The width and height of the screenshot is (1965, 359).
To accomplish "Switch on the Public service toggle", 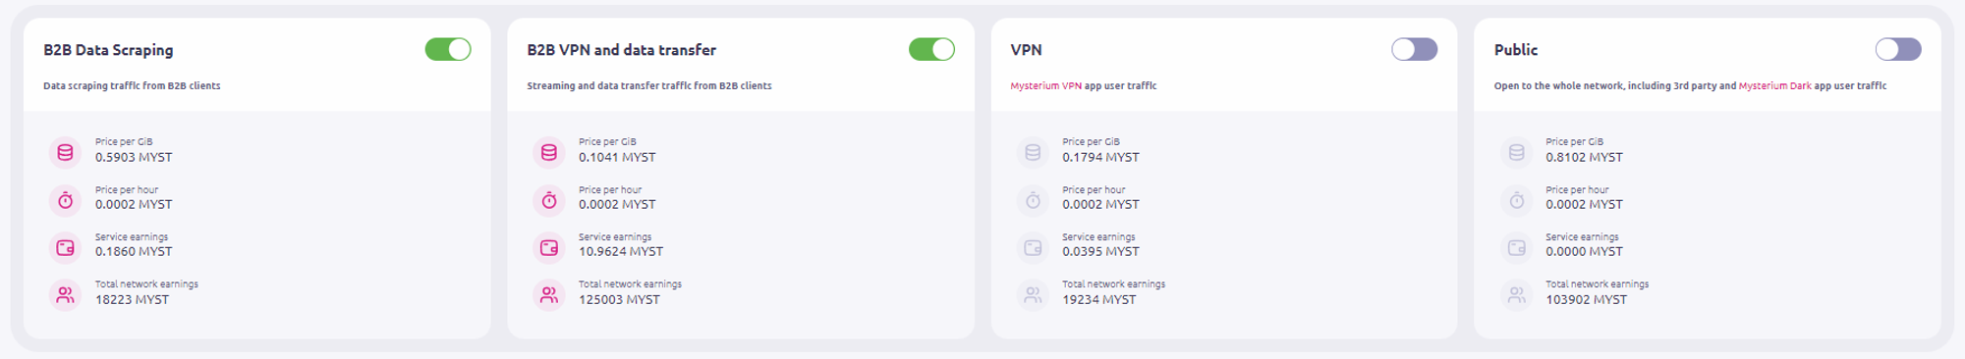I will (1898, 49).
